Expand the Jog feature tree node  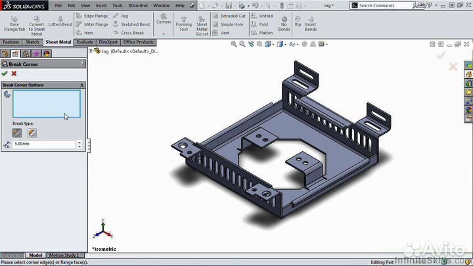93,51
